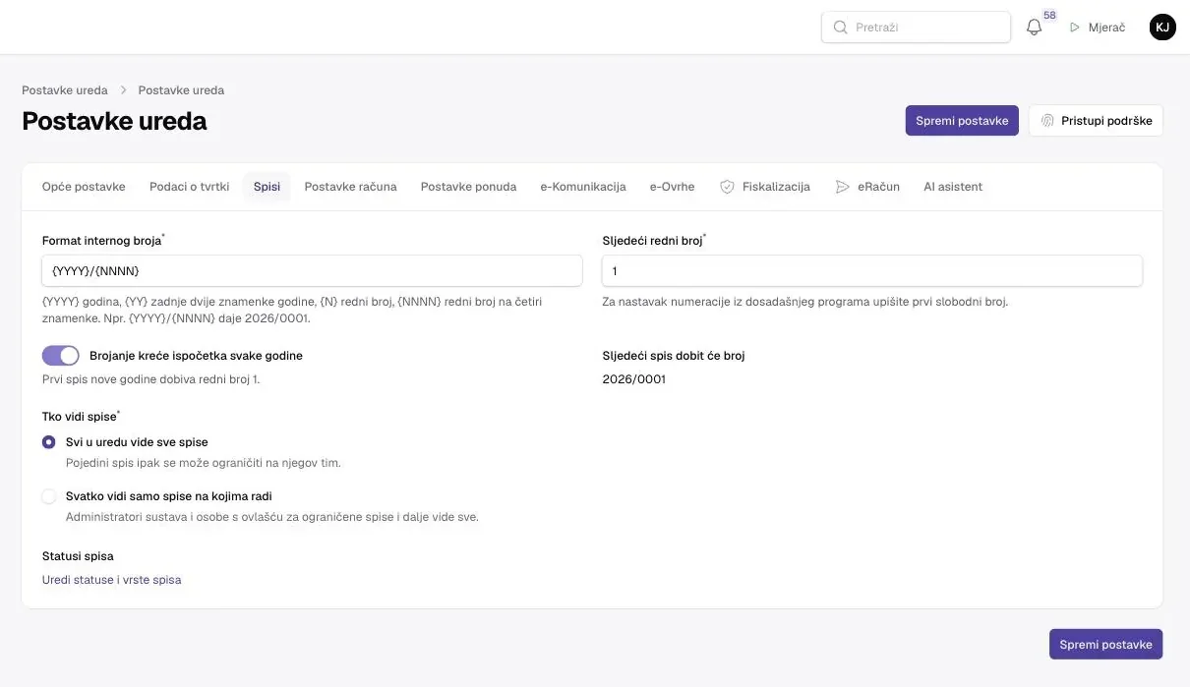This screenshot has height=687, width=1190.
Task: Click the Spremi postavke button beside Pristupi podrške
Action: click(962, 121)
